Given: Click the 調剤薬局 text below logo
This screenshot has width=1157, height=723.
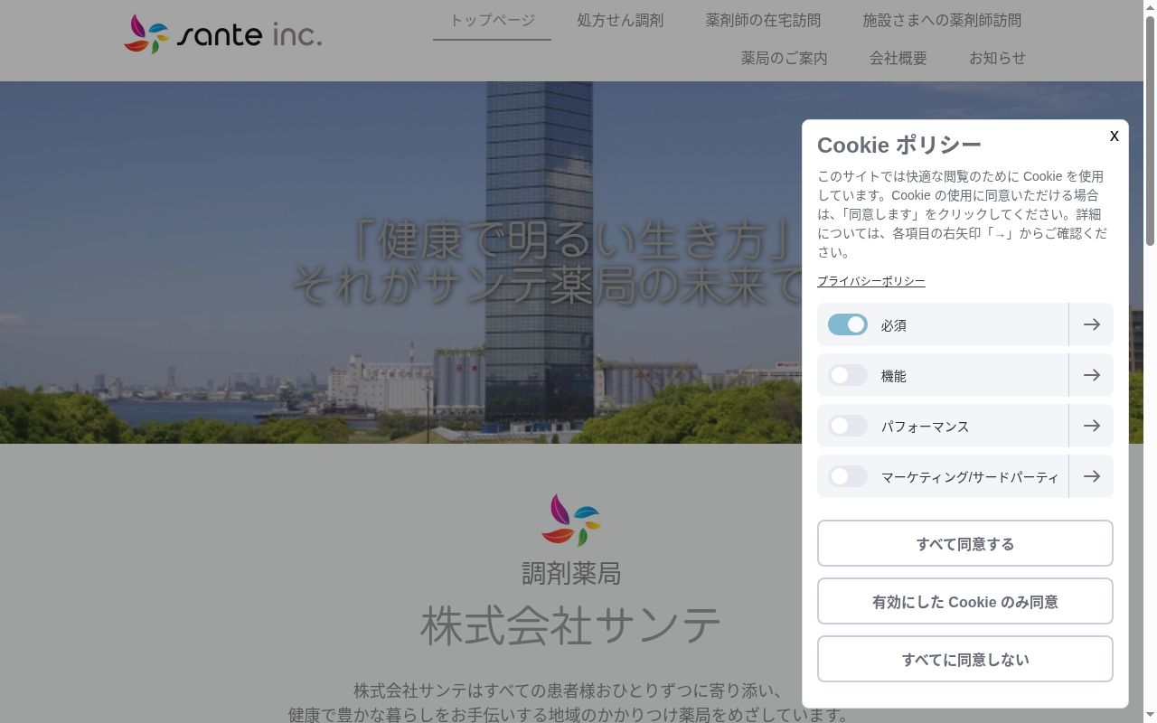Looking at the screenshot, I should pos(571,573).
